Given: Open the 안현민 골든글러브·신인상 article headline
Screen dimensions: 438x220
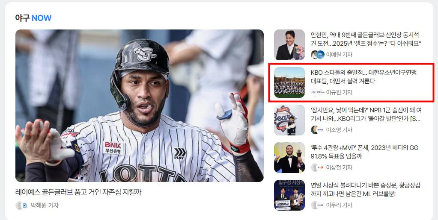Looking at the screenshot, I should [x=366, y=39].
